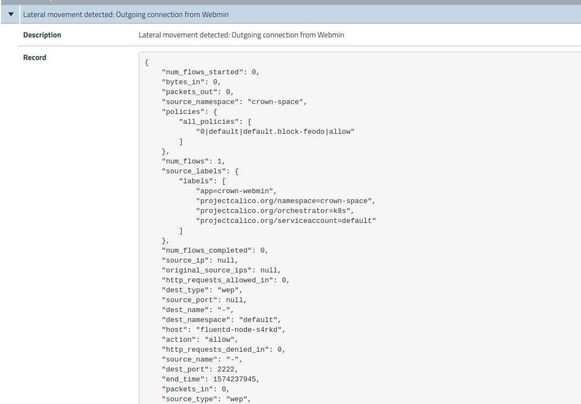Click the Description value about Webmin
581x404 pixels.
tap(241, 35)
